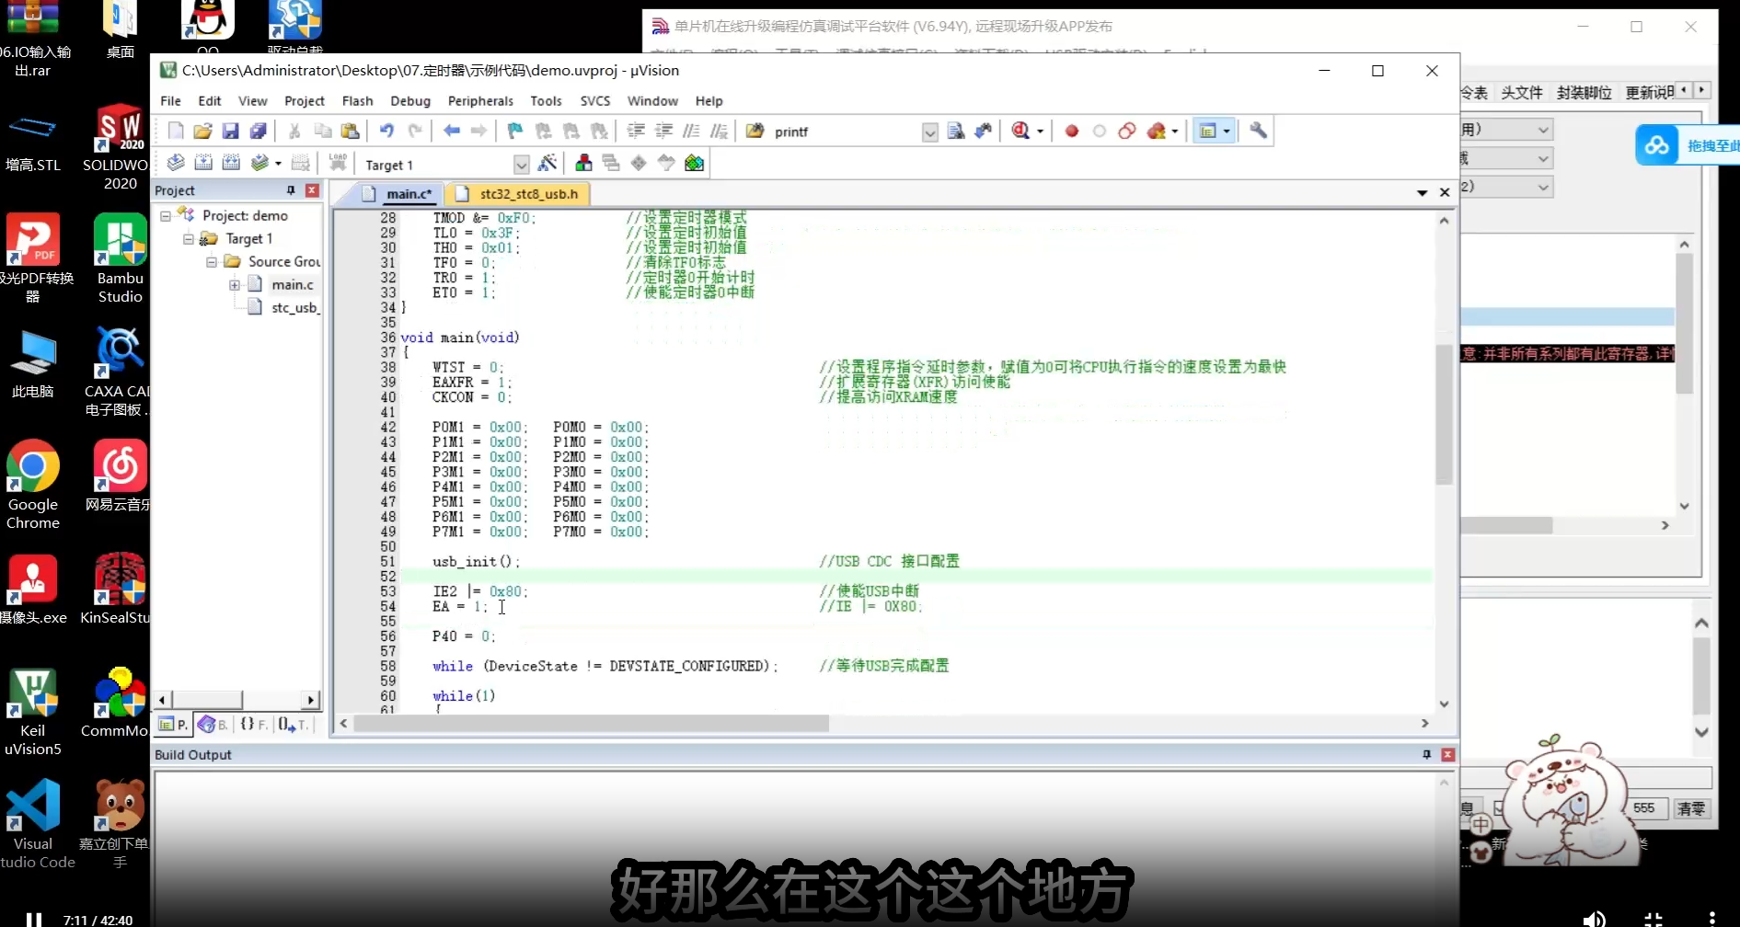Rebuild all target files icon
This screenshot has height=927, width=1740.
click(231, 164)
